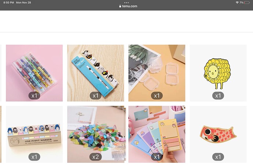The height and width of the screenshot is (165, 253).
Task: Open the yellow sunflower lion pin product
Action: [218, 73]
